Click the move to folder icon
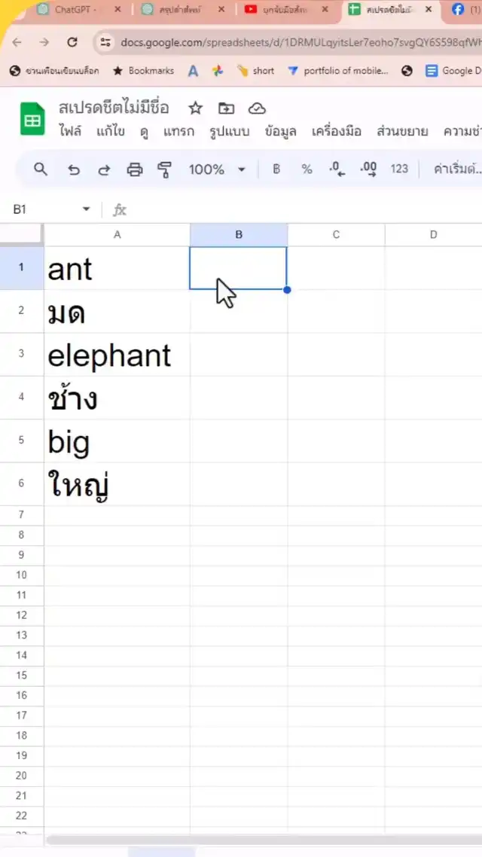This screenshot has height=857, width=482. point(226,108)
